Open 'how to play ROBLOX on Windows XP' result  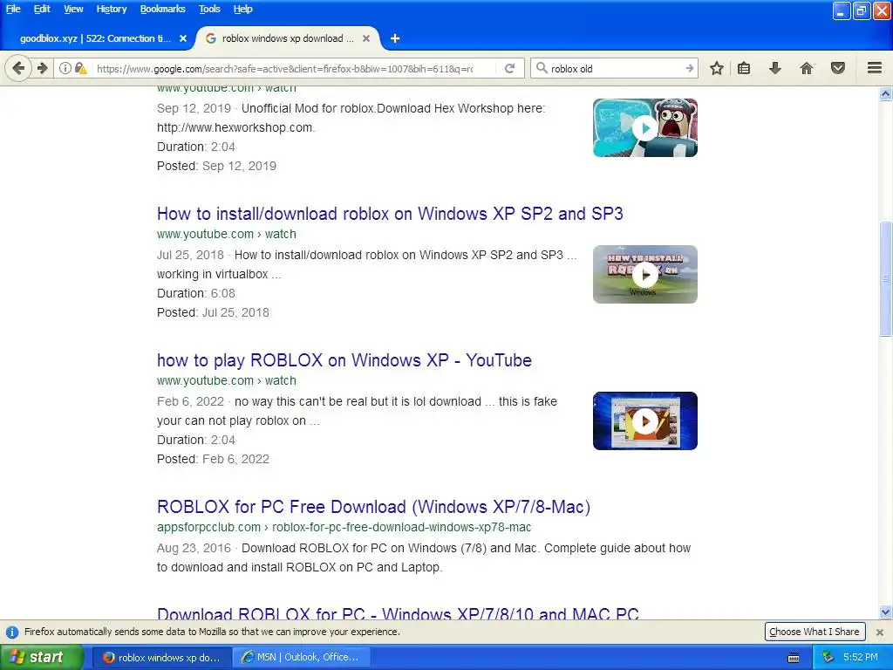point(344,360)
